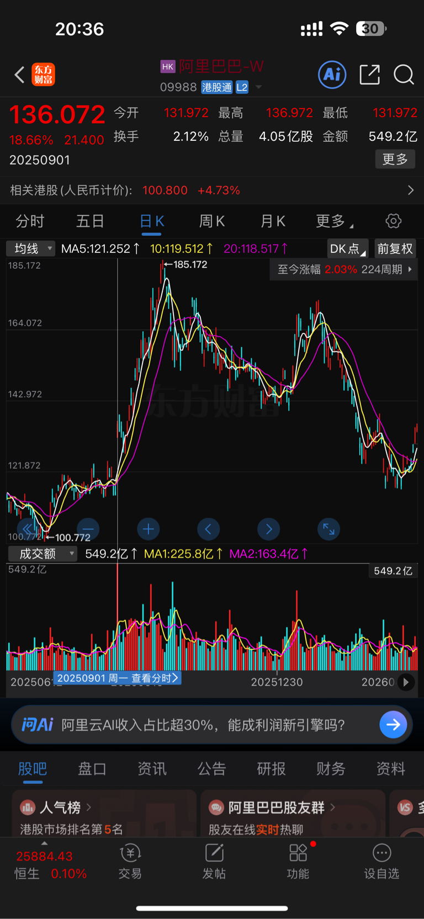Open the 资讯 tab

click(152, 768)
